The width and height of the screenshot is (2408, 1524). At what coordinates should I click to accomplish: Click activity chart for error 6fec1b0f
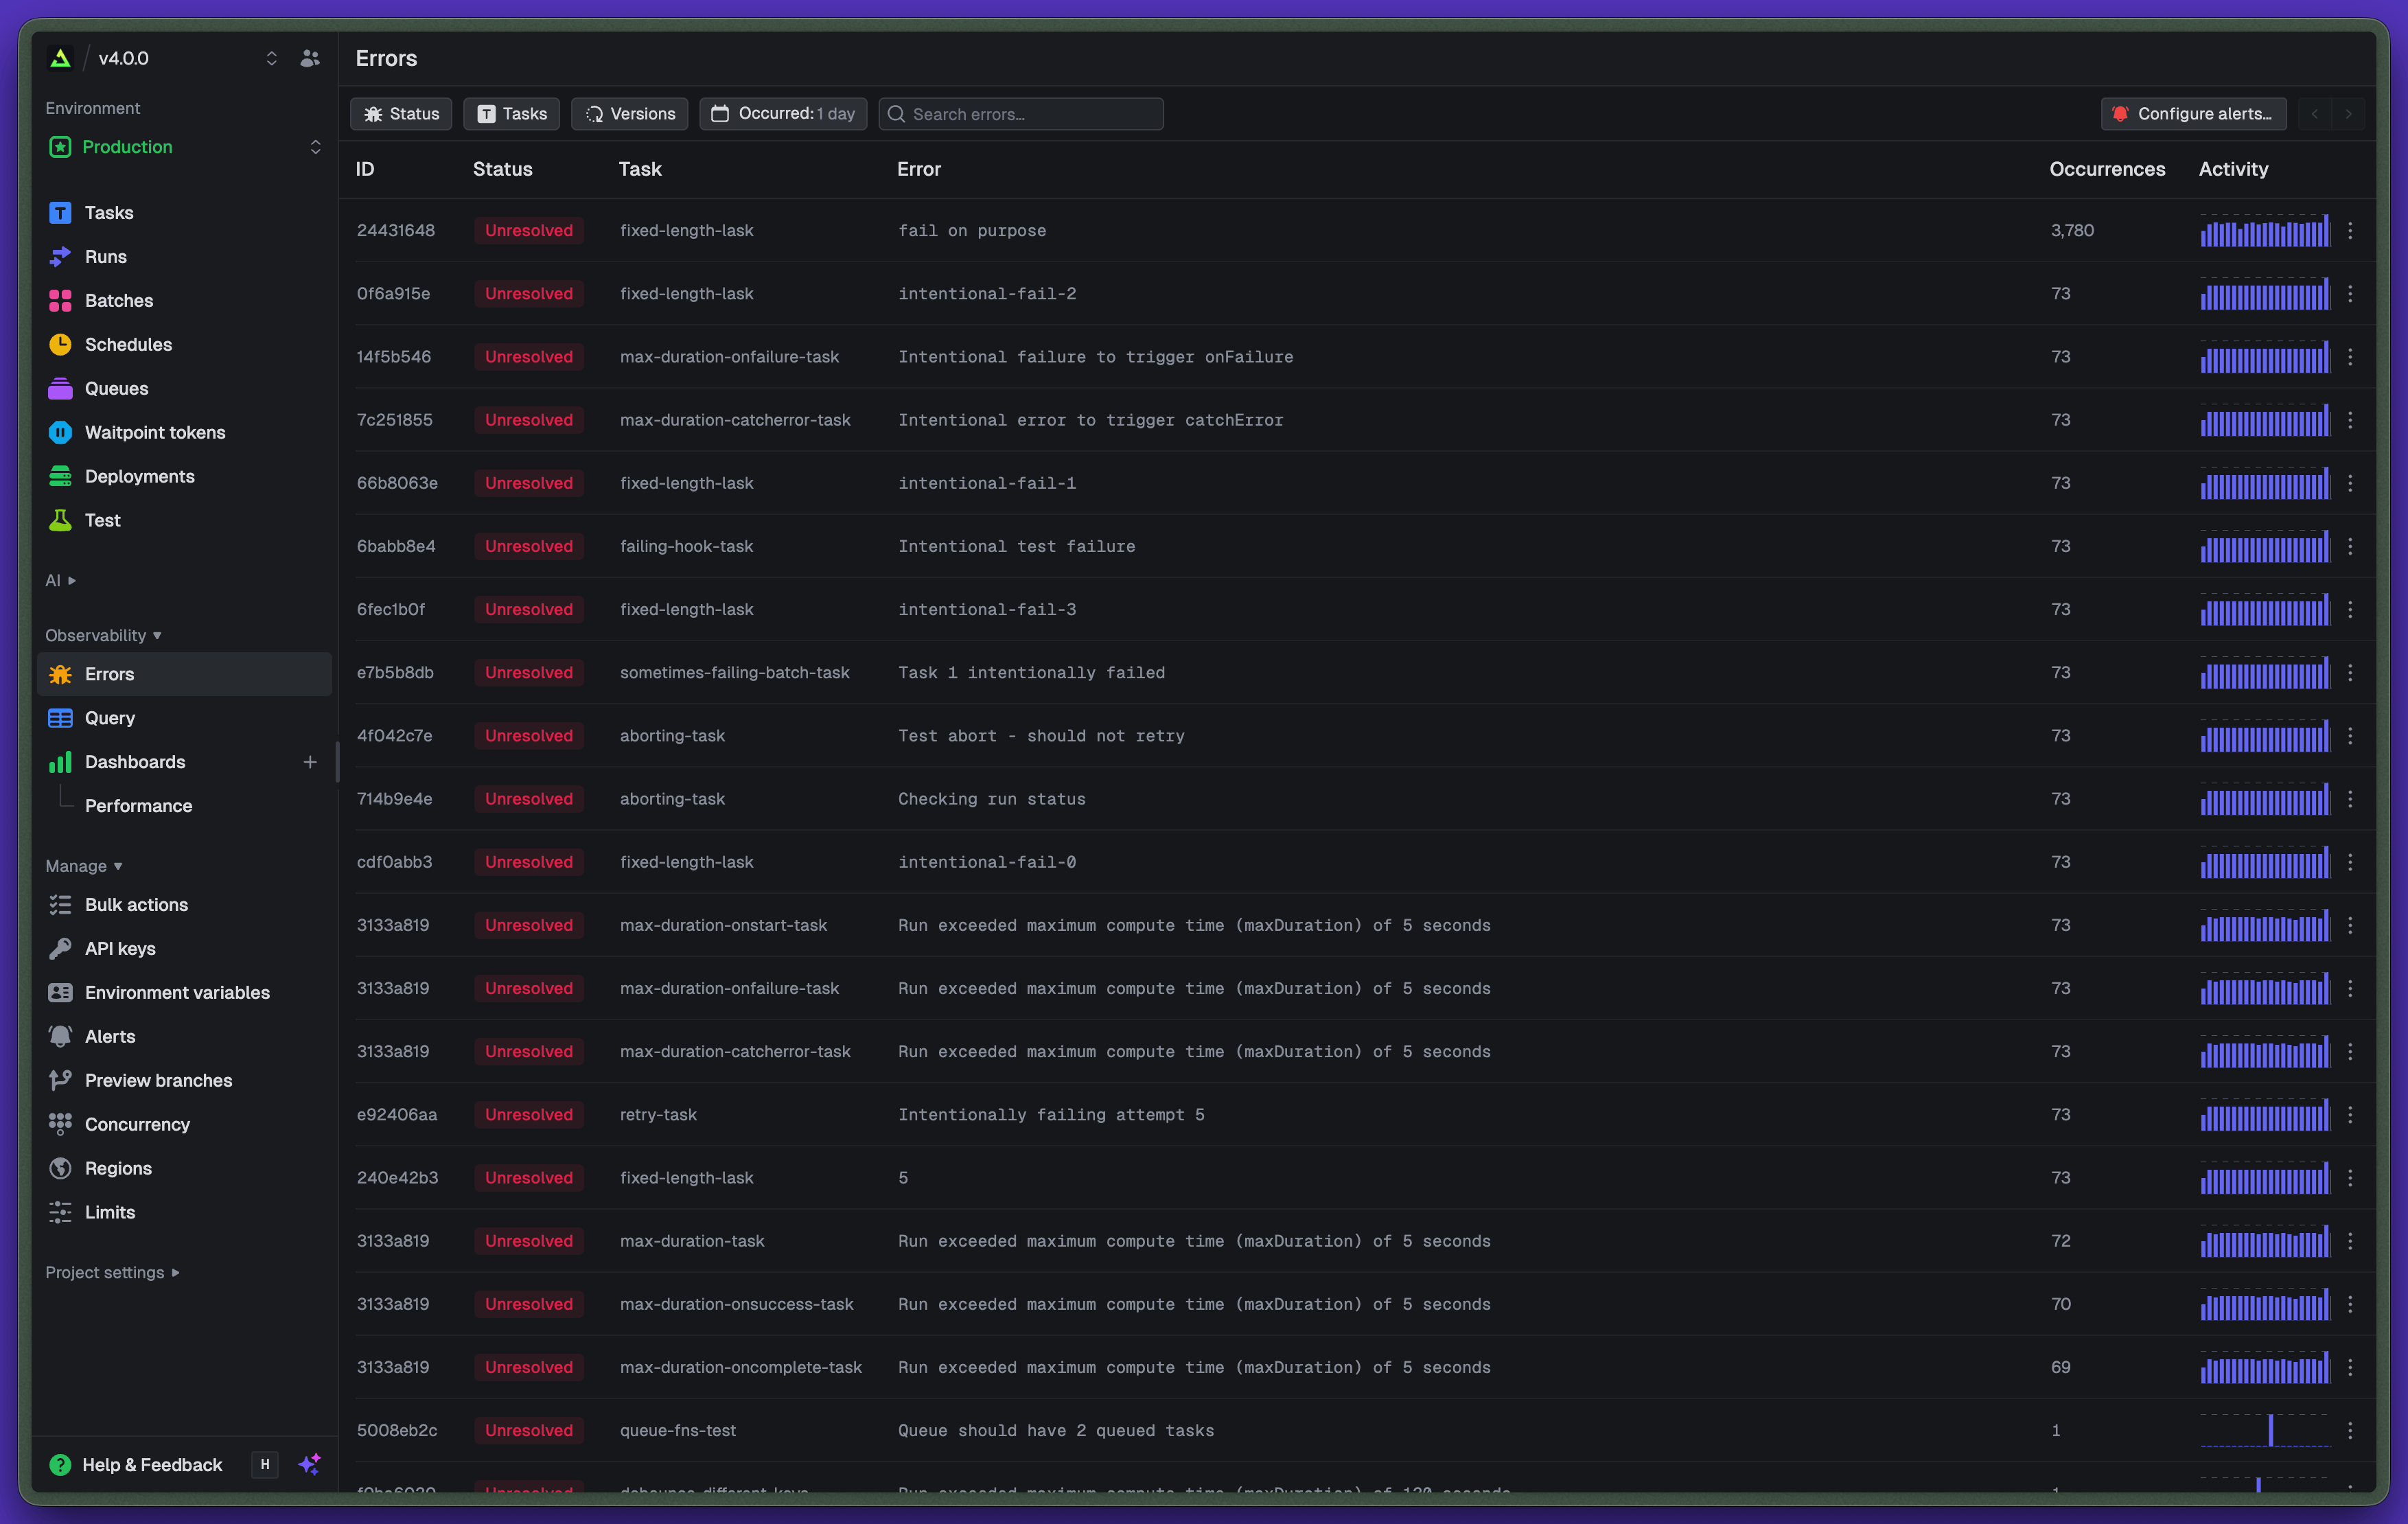click(x=2265, y=609)
